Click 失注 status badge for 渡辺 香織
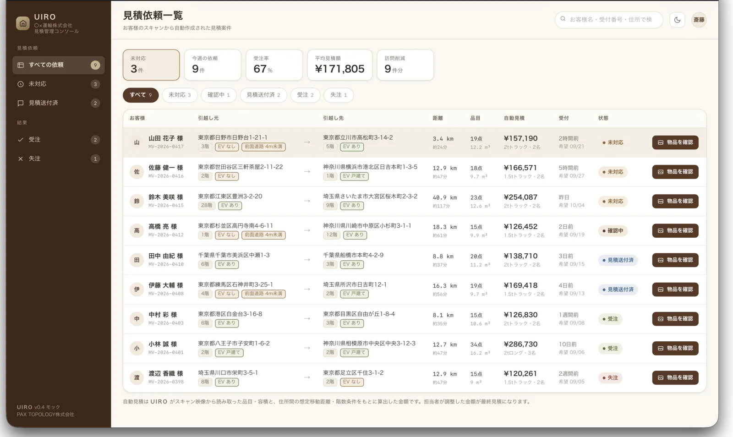Image resolution: width=733 pixels, height=437 pixels. pos(610,378)
